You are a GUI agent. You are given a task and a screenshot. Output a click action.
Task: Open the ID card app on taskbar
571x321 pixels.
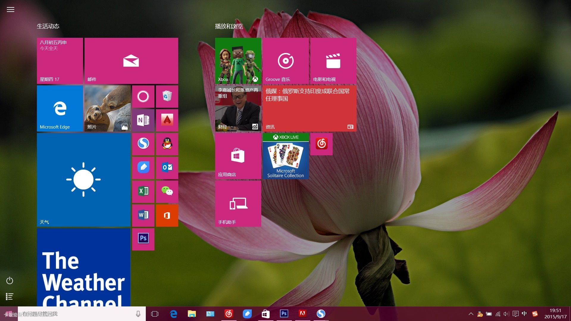(210, 314)
